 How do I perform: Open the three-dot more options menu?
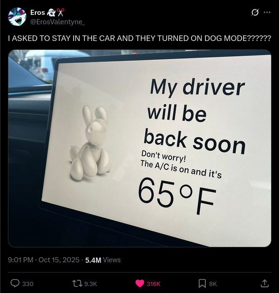267,13
